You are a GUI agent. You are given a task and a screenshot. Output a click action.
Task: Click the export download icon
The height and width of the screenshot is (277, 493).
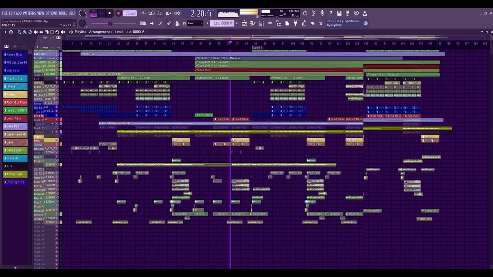(365, 13)
